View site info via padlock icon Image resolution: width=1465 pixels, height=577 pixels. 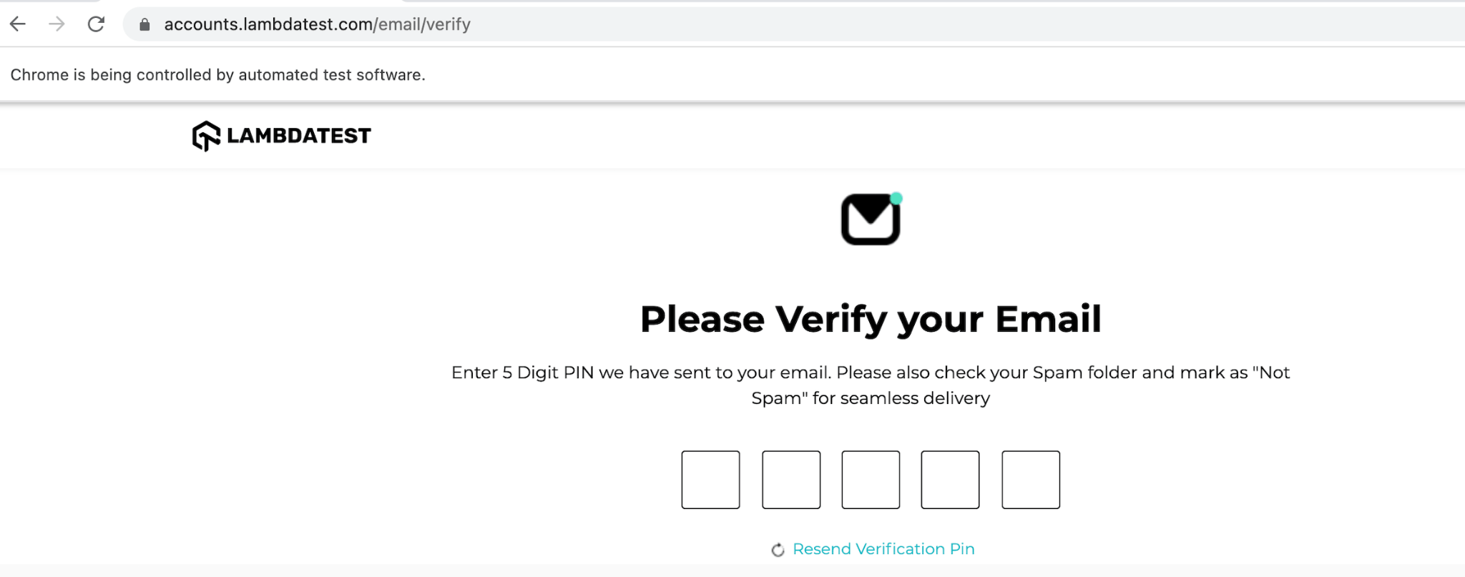point(144,25)
